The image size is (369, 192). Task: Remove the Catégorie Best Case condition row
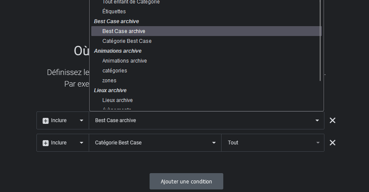[332, 143]
